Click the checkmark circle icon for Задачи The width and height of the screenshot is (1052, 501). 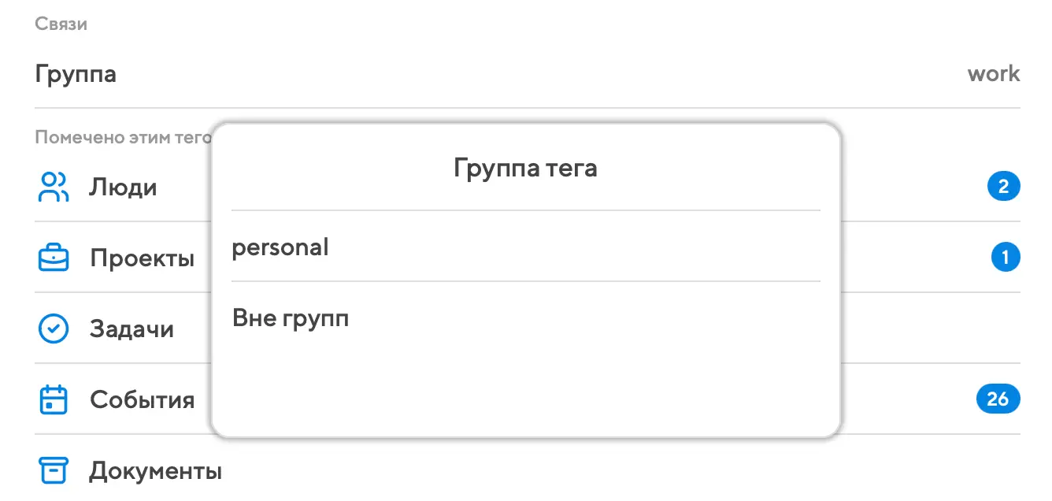tap(54, 328)
